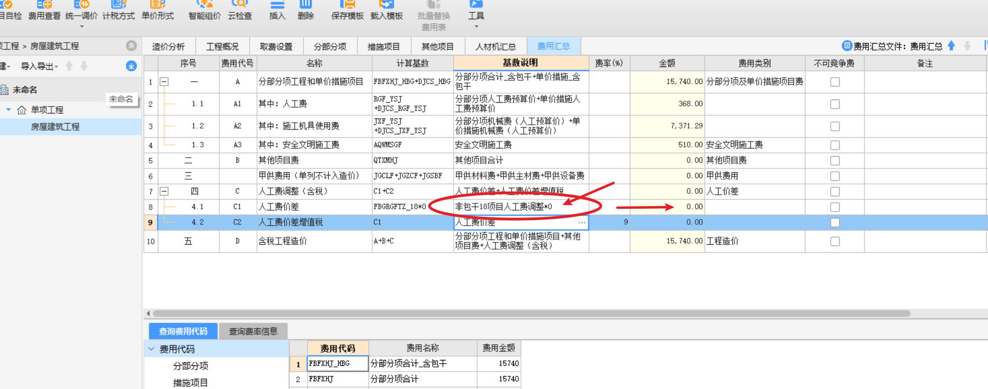Switch to 查询费用代码 bottom tab
The image size is (988, 389).
[x=183, y=331]
